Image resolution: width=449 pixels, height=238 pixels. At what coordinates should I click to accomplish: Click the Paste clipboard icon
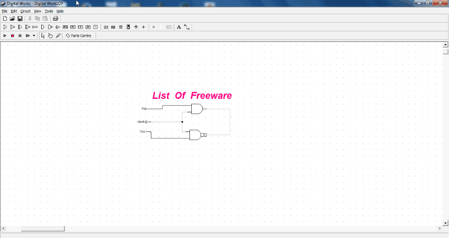pyautogui.click(x=45, y=18)
